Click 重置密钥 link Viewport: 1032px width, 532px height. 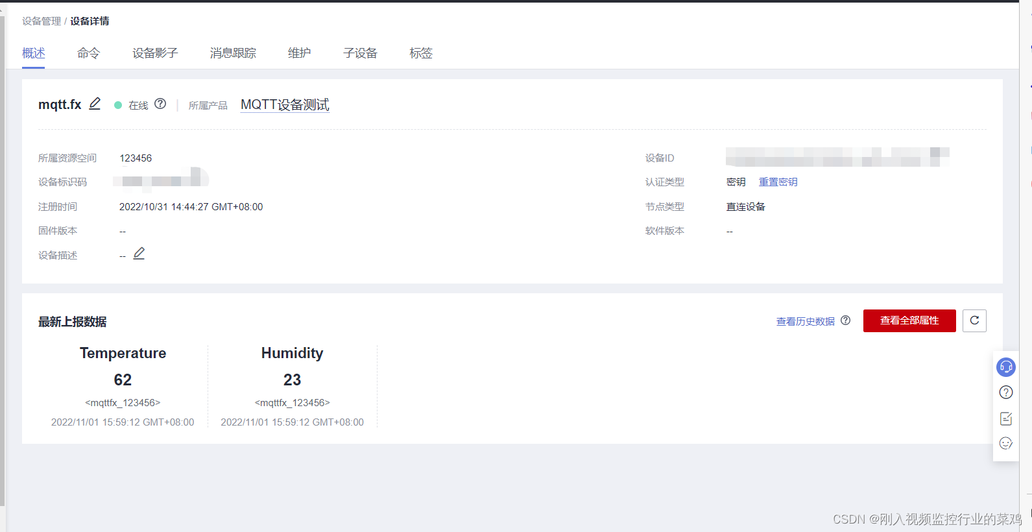point(778,182)
